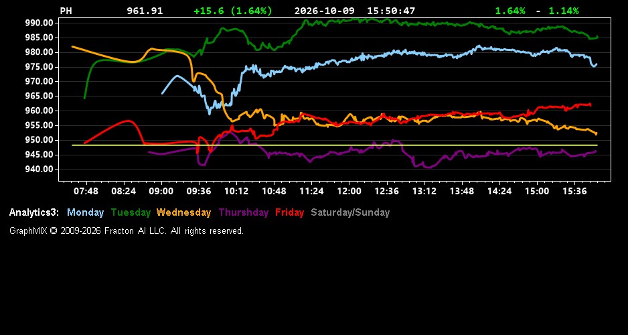This screenshot has height=335, width=628.
Task: Click the 15:50:47 timestamp
Action: pyautogui.click(x=391, y=11)
